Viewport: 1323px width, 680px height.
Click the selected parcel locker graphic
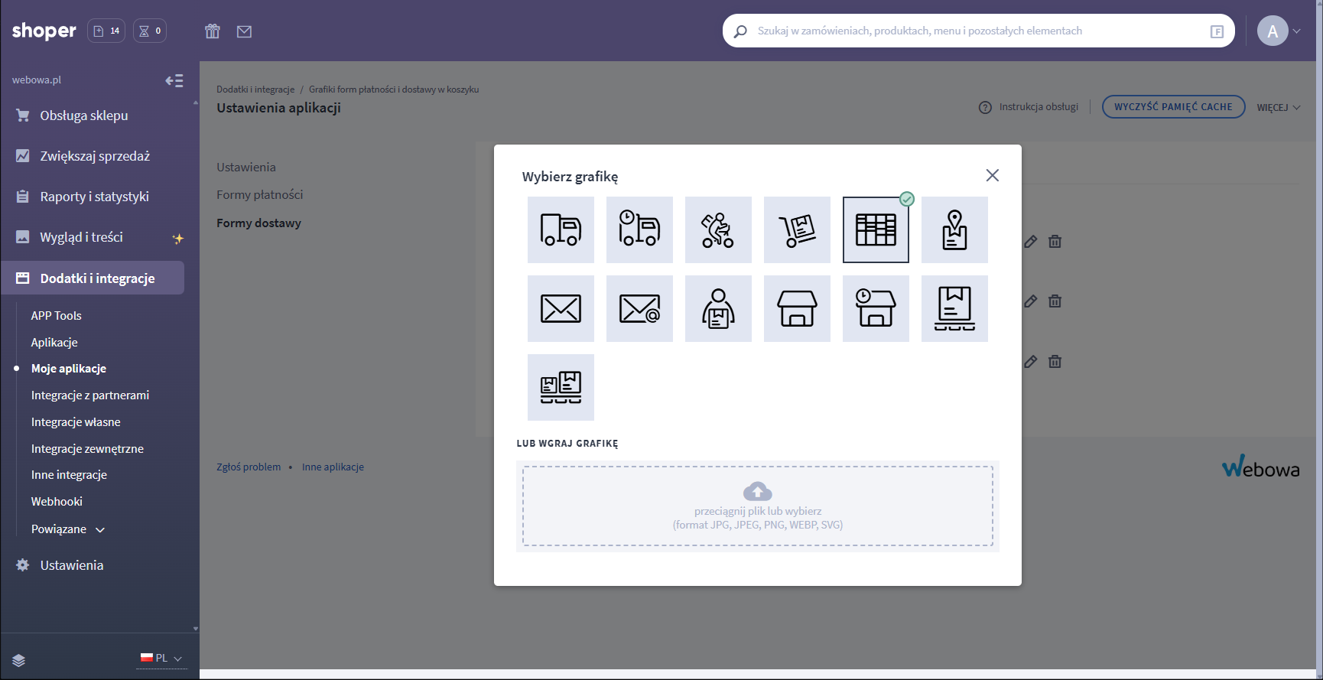click(876, 229)
